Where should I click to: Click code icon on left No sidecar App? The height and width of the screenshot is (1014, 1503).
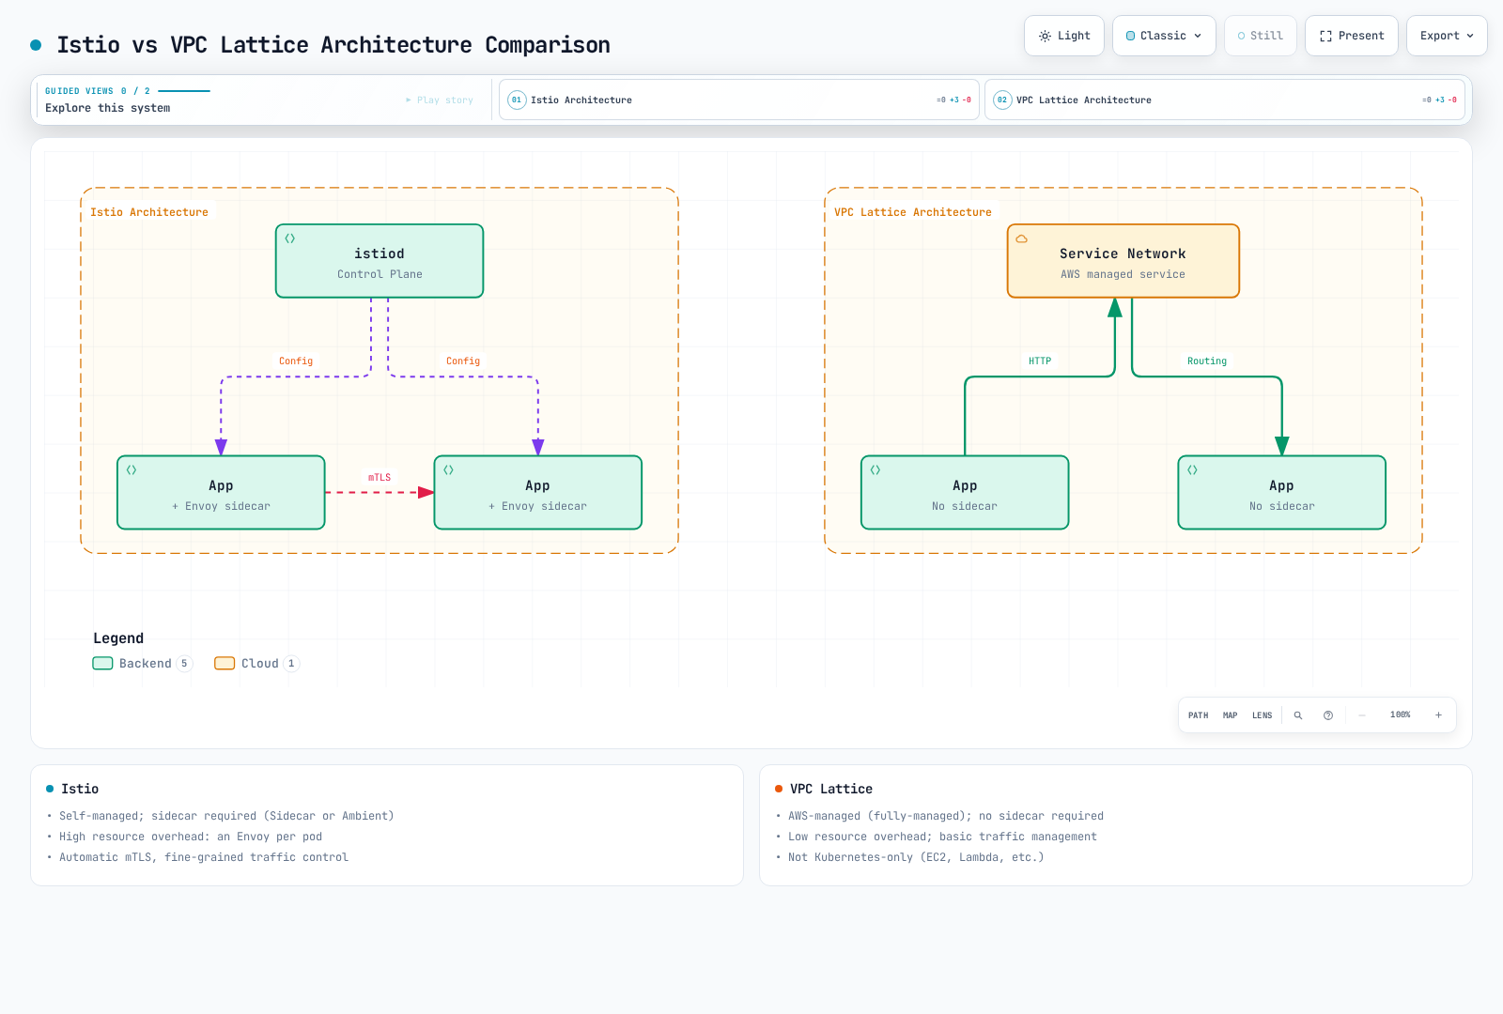[x=875, y=470]
